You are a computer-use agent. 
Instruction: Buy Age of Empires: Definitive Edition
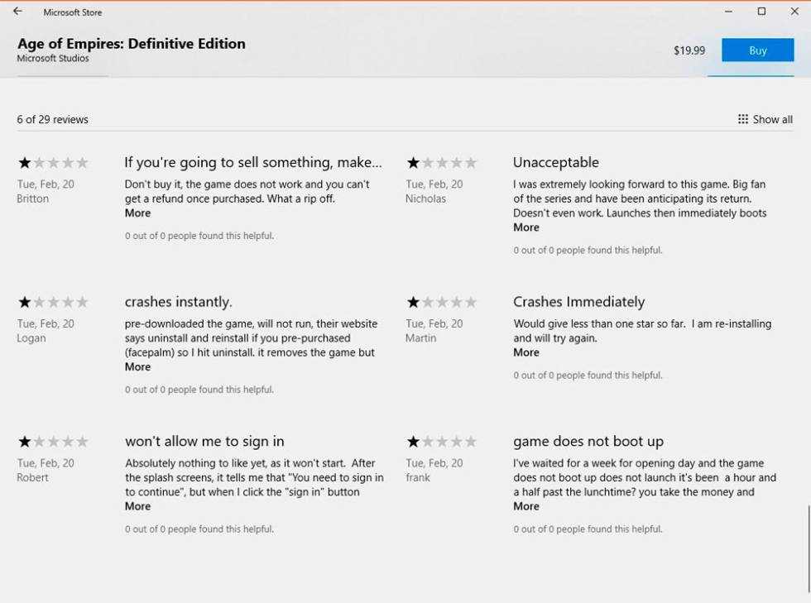point(758,50)
